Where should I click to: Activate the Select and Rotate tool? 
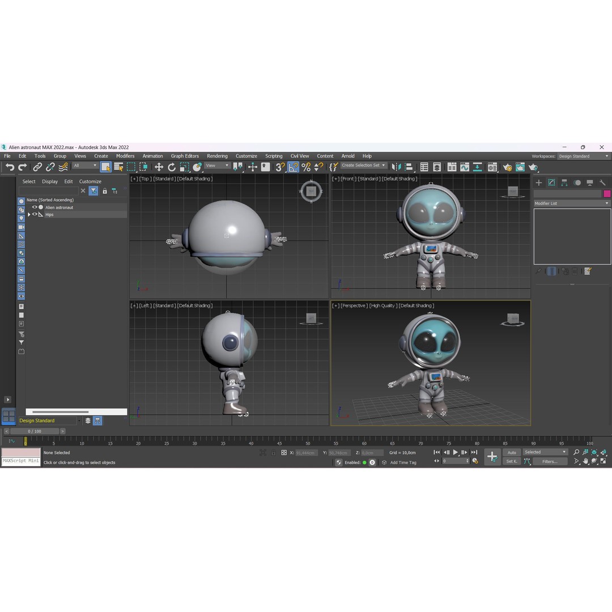[172, 167]
